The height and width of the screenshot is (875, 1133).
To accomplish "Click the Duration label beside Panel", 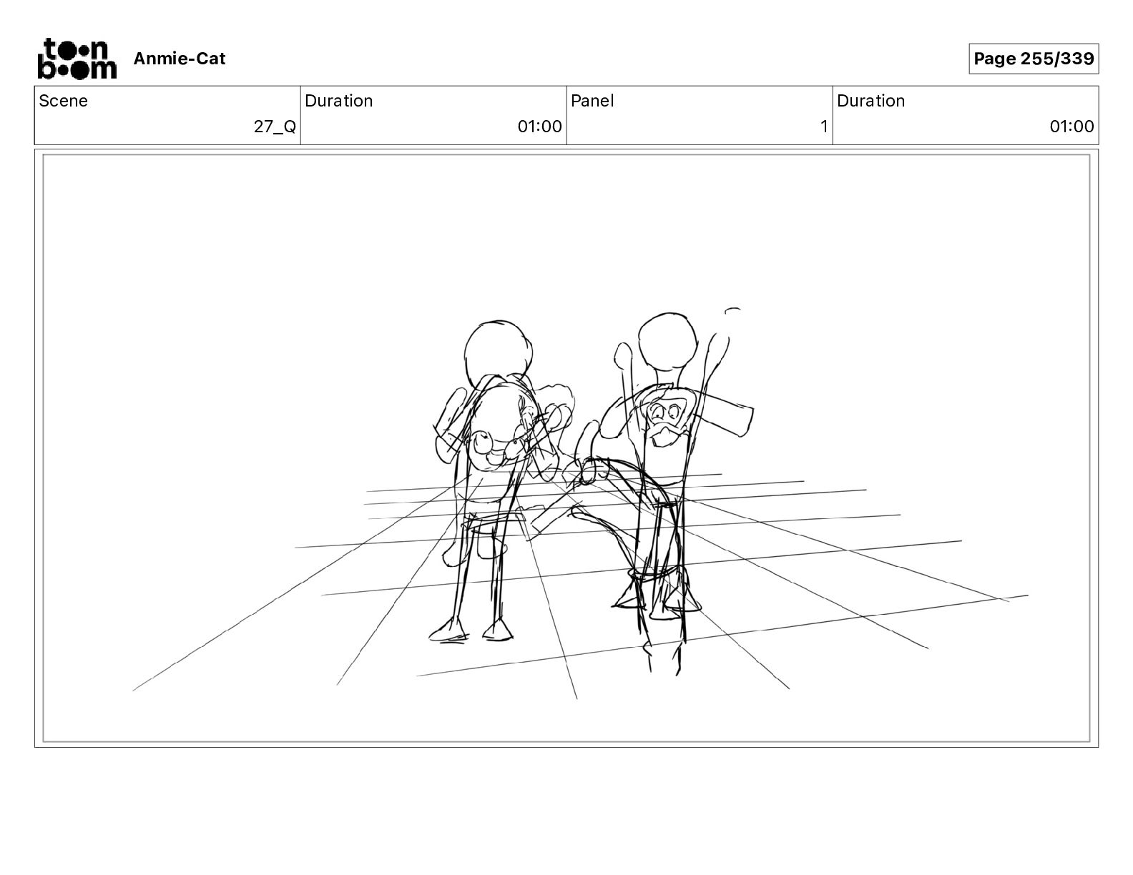I will pos(871,101).
